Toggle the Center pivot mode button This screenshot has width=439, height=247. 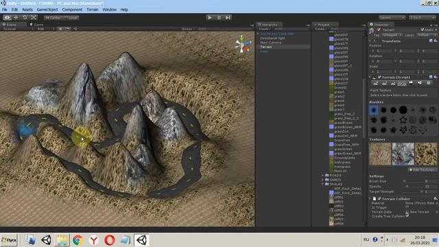point(54,18)
